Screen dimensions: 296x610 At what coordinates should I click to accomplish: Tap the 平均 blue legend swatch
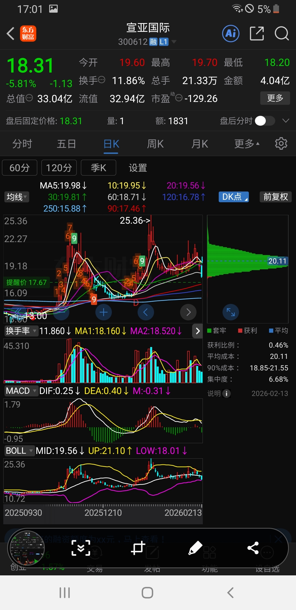point(271,331)
